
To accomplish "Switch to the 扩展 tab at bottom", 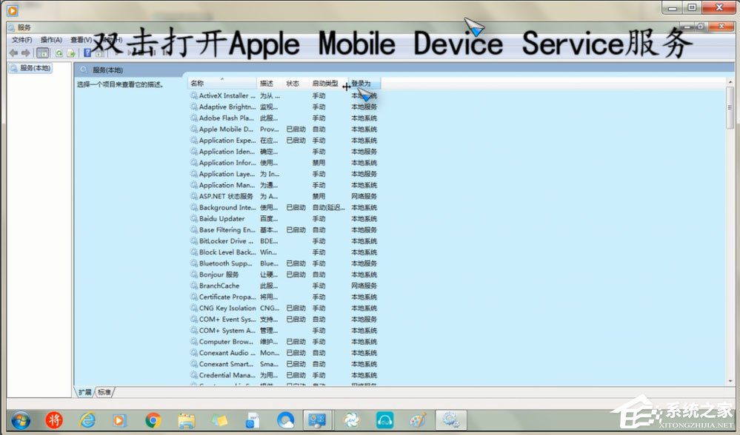I will tap(84, 392).
